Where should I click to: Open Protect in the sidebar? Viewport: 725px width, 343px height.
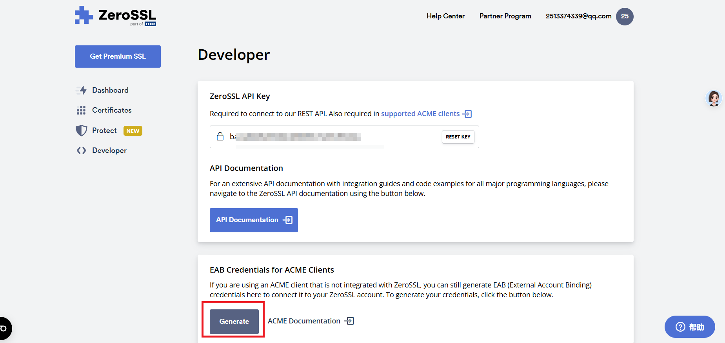click(104, 131)
